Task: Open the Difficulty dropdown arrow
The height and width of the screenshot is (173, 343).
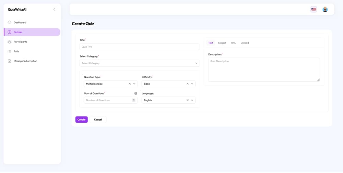Action: (192, 84)
